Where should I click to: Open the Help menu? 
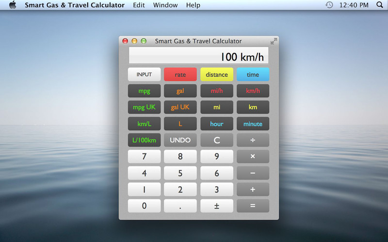(193, 5)
